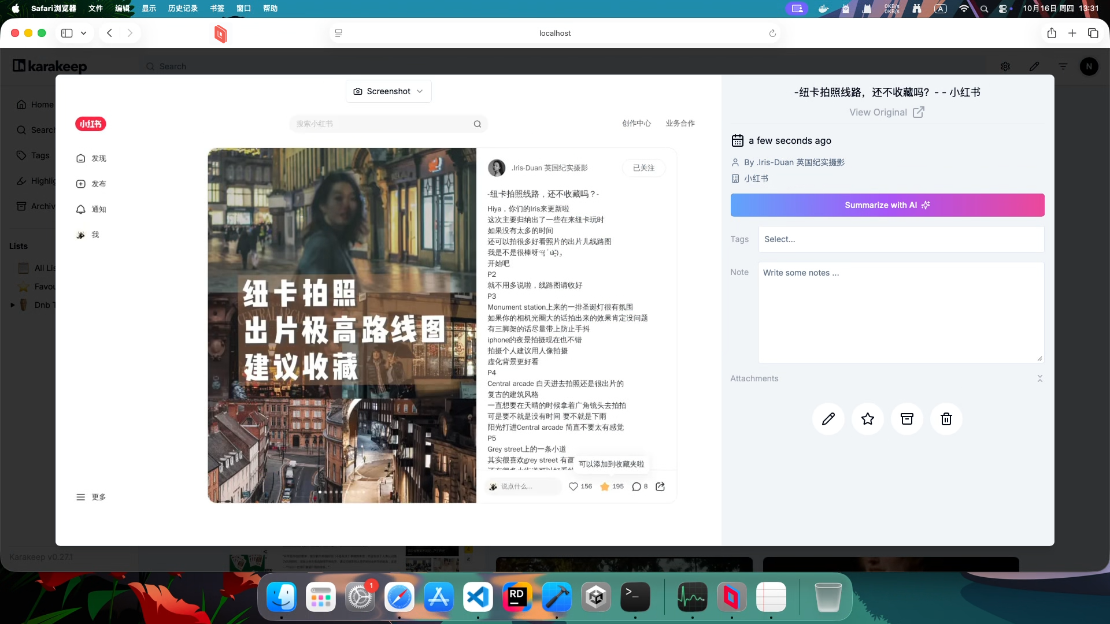Click the localhost address bar
1110x624 pixels.
[554, 34]
